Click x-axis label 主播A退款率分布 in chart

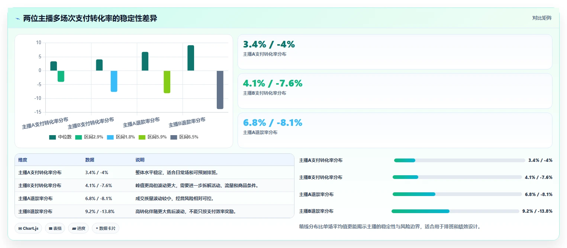click(x=141, y=123)
